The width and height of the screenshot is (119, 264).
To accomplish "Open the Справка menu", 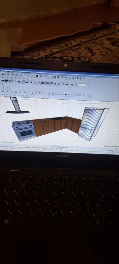I will click(37, 73).
